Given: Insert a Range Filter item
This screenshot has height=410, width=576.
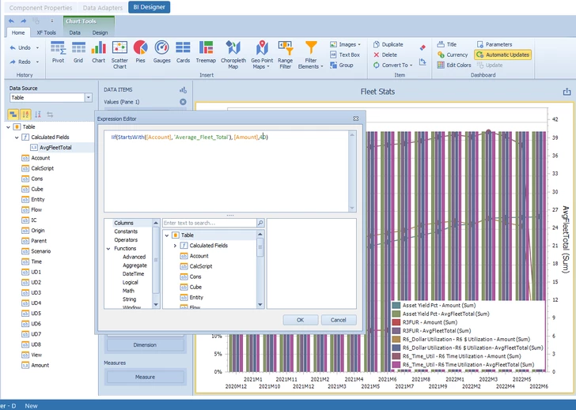Looking at the screenshot, I should (285, 55).
